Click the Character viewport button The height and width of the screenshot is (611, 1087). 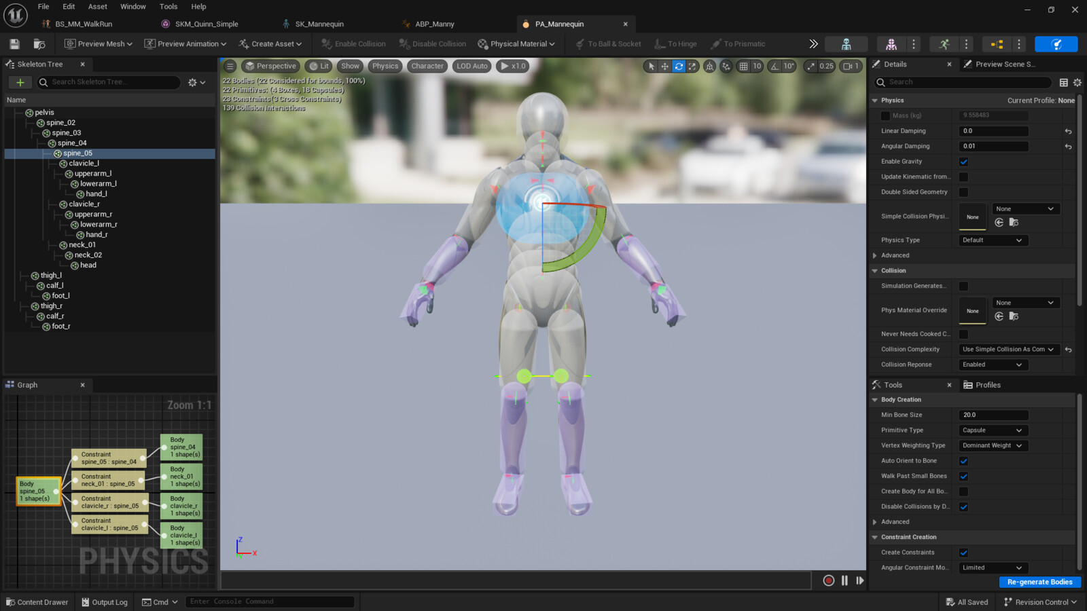[x=427, y=66]
